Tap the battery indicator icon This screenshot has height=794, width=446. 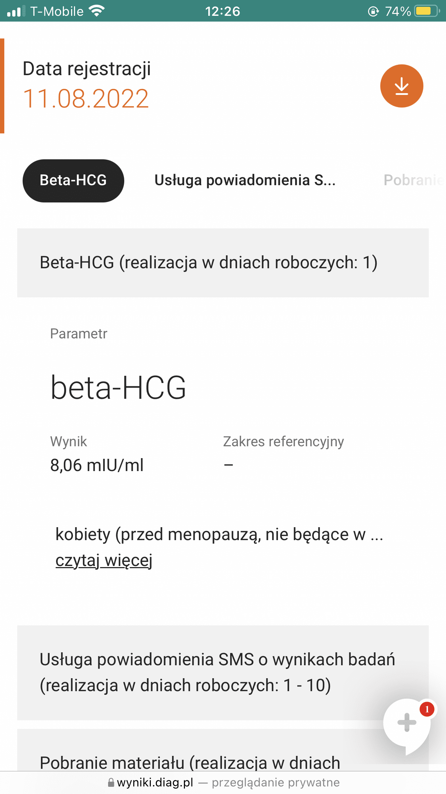click(x=427, y=11)
